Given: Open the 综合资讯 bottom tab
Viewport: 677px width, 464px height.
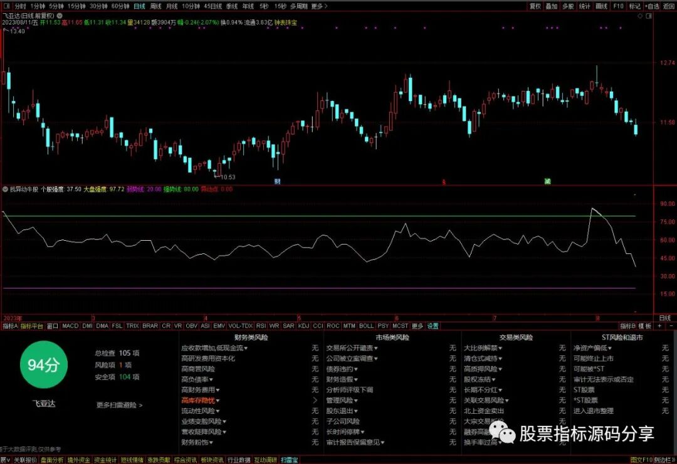Looking at the screenshot, I should tap(186, 460).
